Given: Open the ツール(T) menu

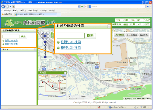Looking at the screenshot, I should pyautogui.click(x=43, y=10).
